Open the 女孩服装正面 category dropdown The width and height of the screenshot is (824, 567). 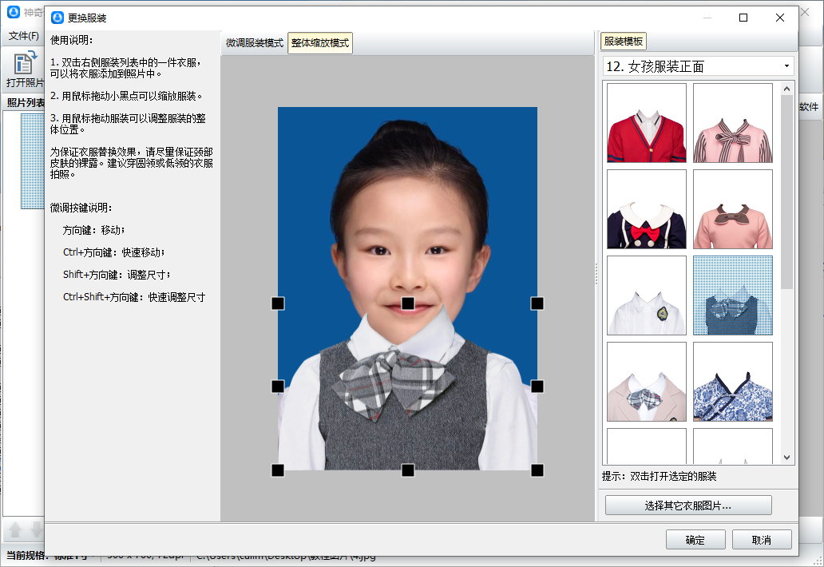tap(786, 66)
